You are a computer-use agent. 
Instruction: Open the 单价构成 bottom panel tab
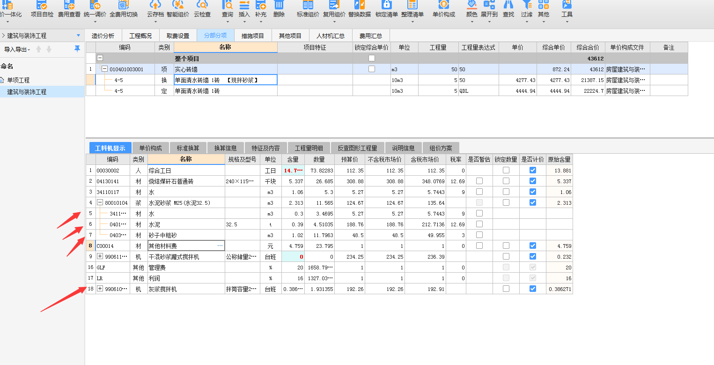[151, 148]
